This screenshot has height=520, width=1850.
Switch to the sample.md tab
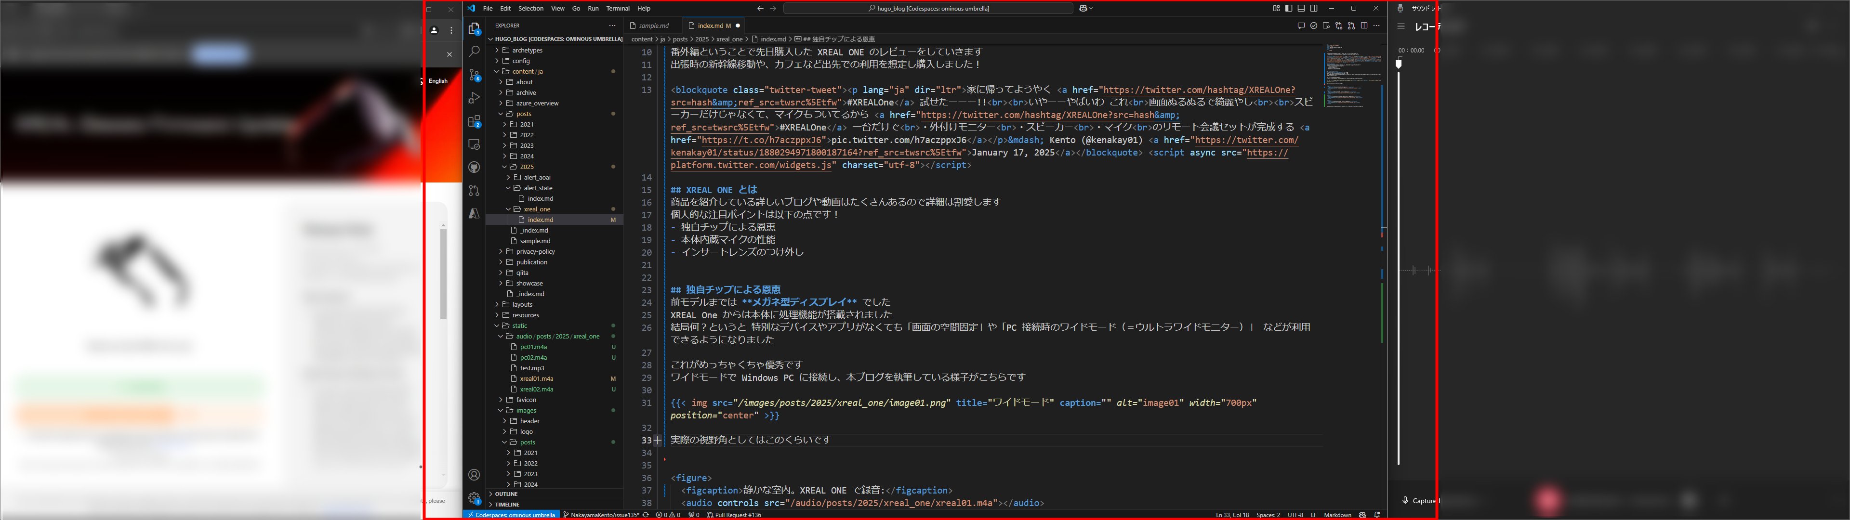point(653,26)
